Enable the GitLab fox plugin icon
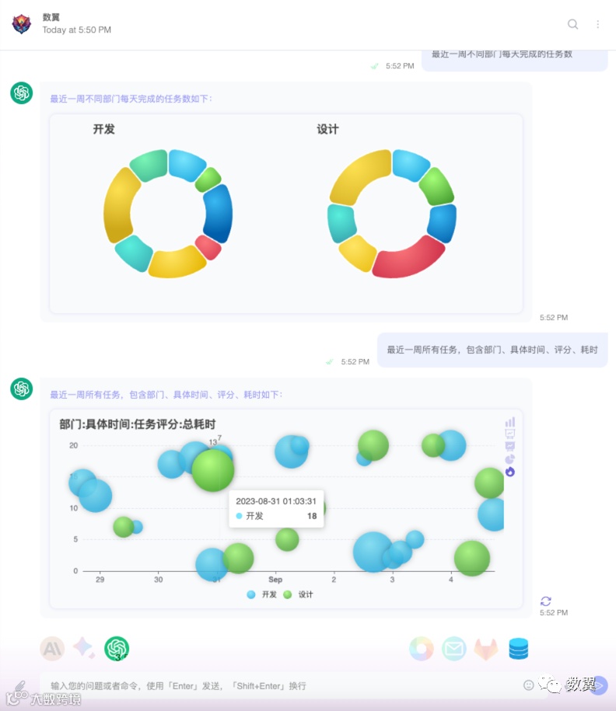The width and height of the screenshot is (616, 711). pyautogui.click(x=486, y=649)
